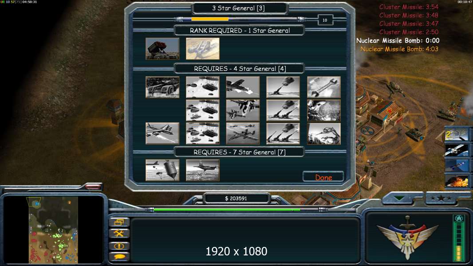This screenshot has height=266, width=473.
Task: Click the radar minimap
Action: pyautogui.click(x=53, y=230)
